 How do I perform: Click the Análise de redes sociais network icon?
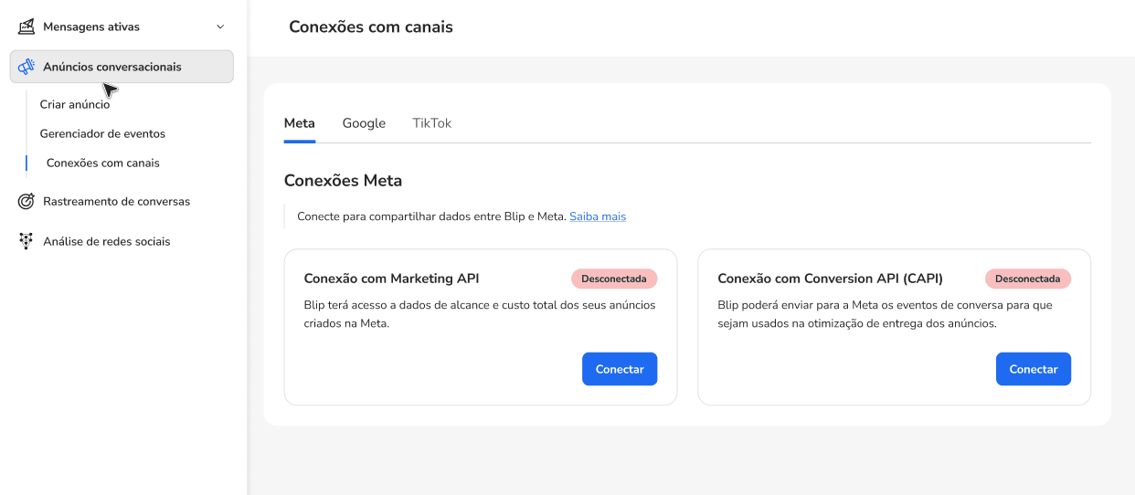coord(27,241)
